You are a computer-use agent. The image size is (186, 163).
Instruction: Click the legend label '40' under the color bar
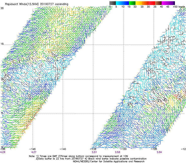(161, 7)
